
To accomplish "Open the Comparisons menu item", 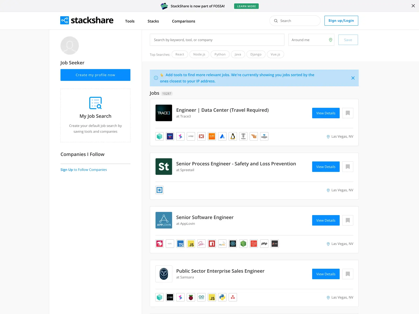I will (x=184, y=21).
